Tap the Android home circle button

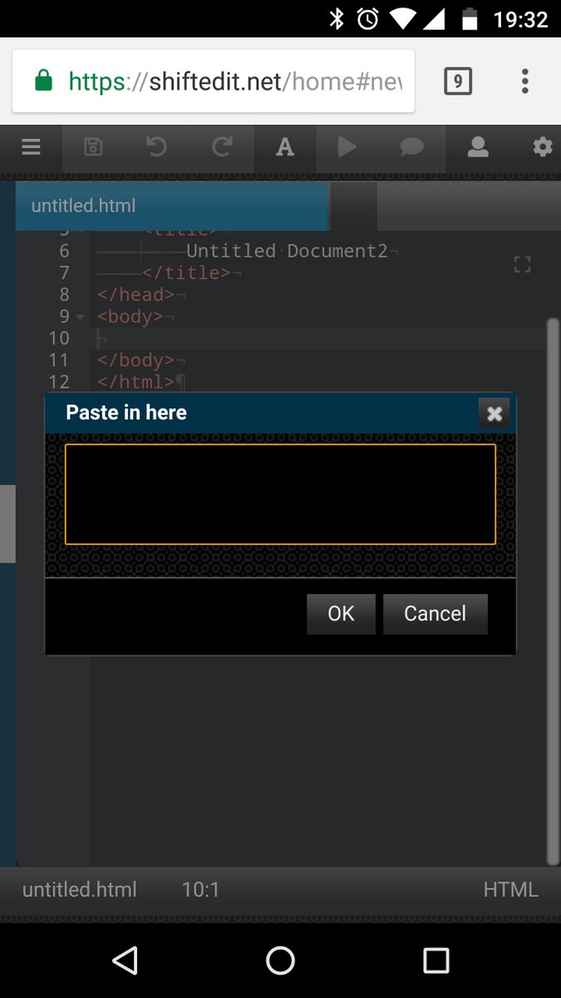click(x=280, y=961)
